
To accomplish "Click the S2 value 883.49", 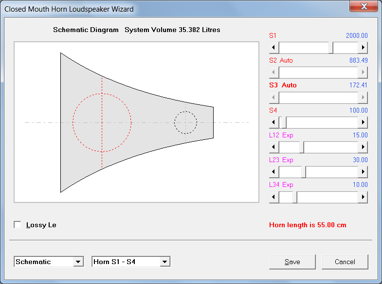I will tap(358, 60).
